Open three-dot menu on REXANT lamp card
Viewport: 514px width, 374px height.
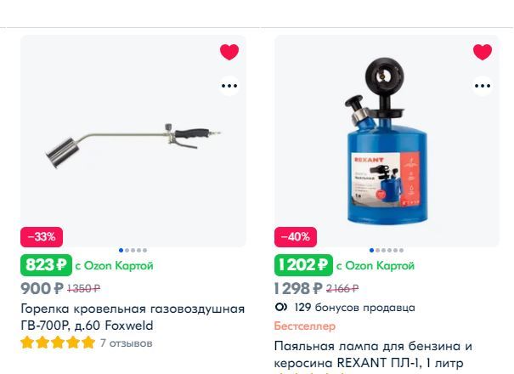point(483,86)
